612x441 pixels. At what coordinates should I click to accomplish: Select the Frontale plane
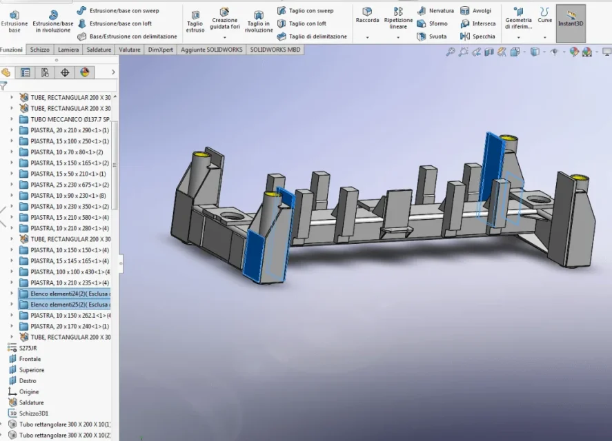pyautogui.click(x=25, y=359)
